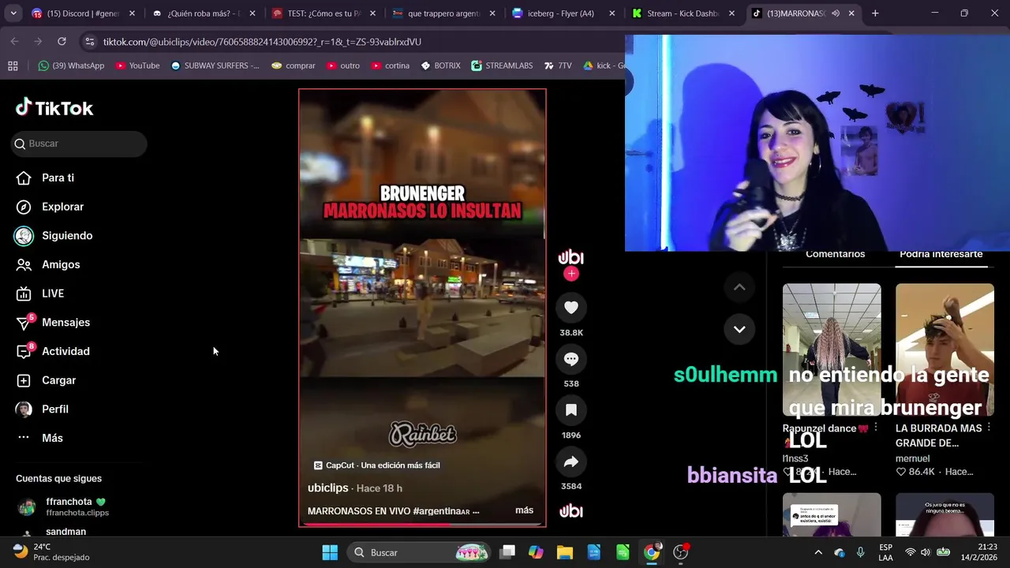This screenshot has height=568, width=1010.
Task: Open volume control in system tray
Action: coord(926,552)
